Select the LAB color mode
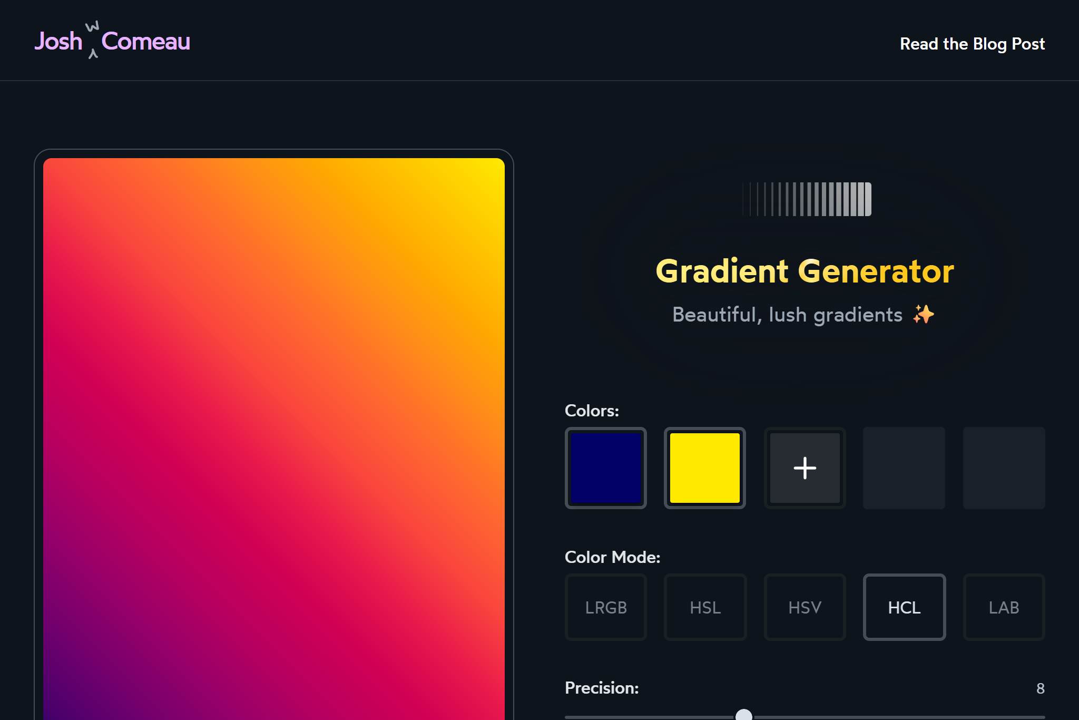Viewport: 1079px width, 720px height. click(1004, 607)
